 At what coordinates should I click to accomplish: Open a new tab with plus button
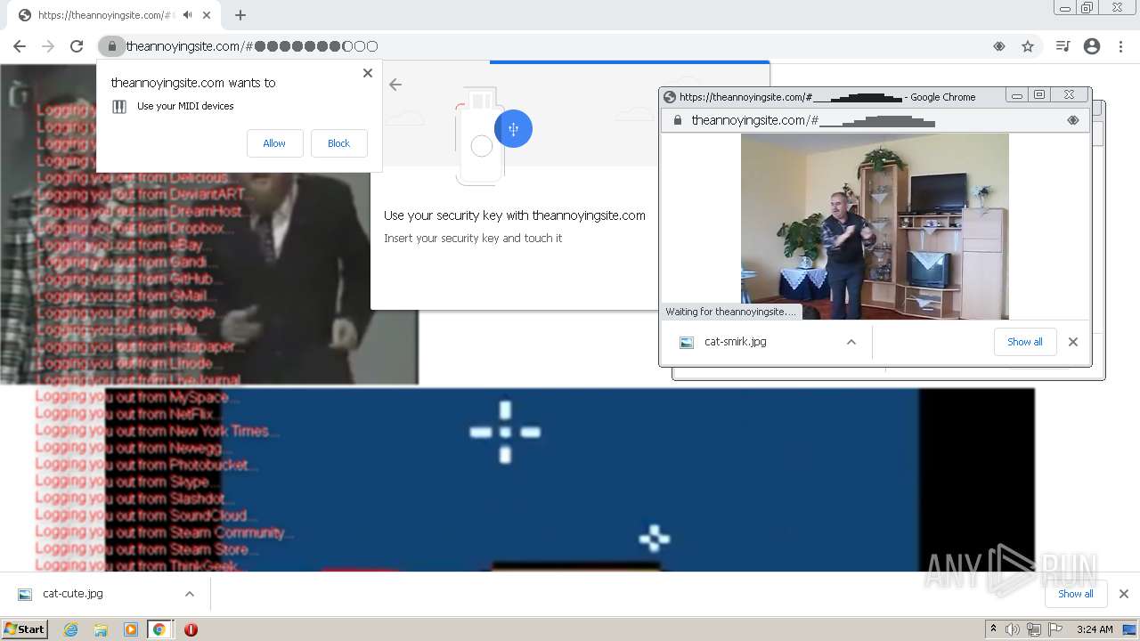click(240, 15)
